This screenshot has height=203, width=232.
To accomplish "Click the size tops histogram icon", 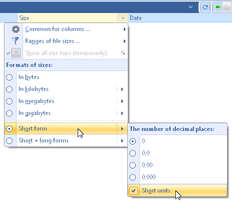I will click(16, 53).
